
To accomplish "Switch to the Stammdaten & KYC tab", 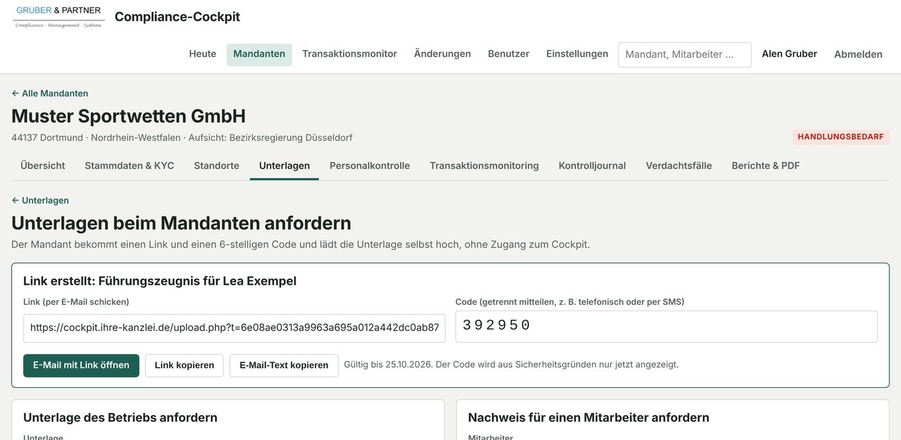I will coord(129,166).
